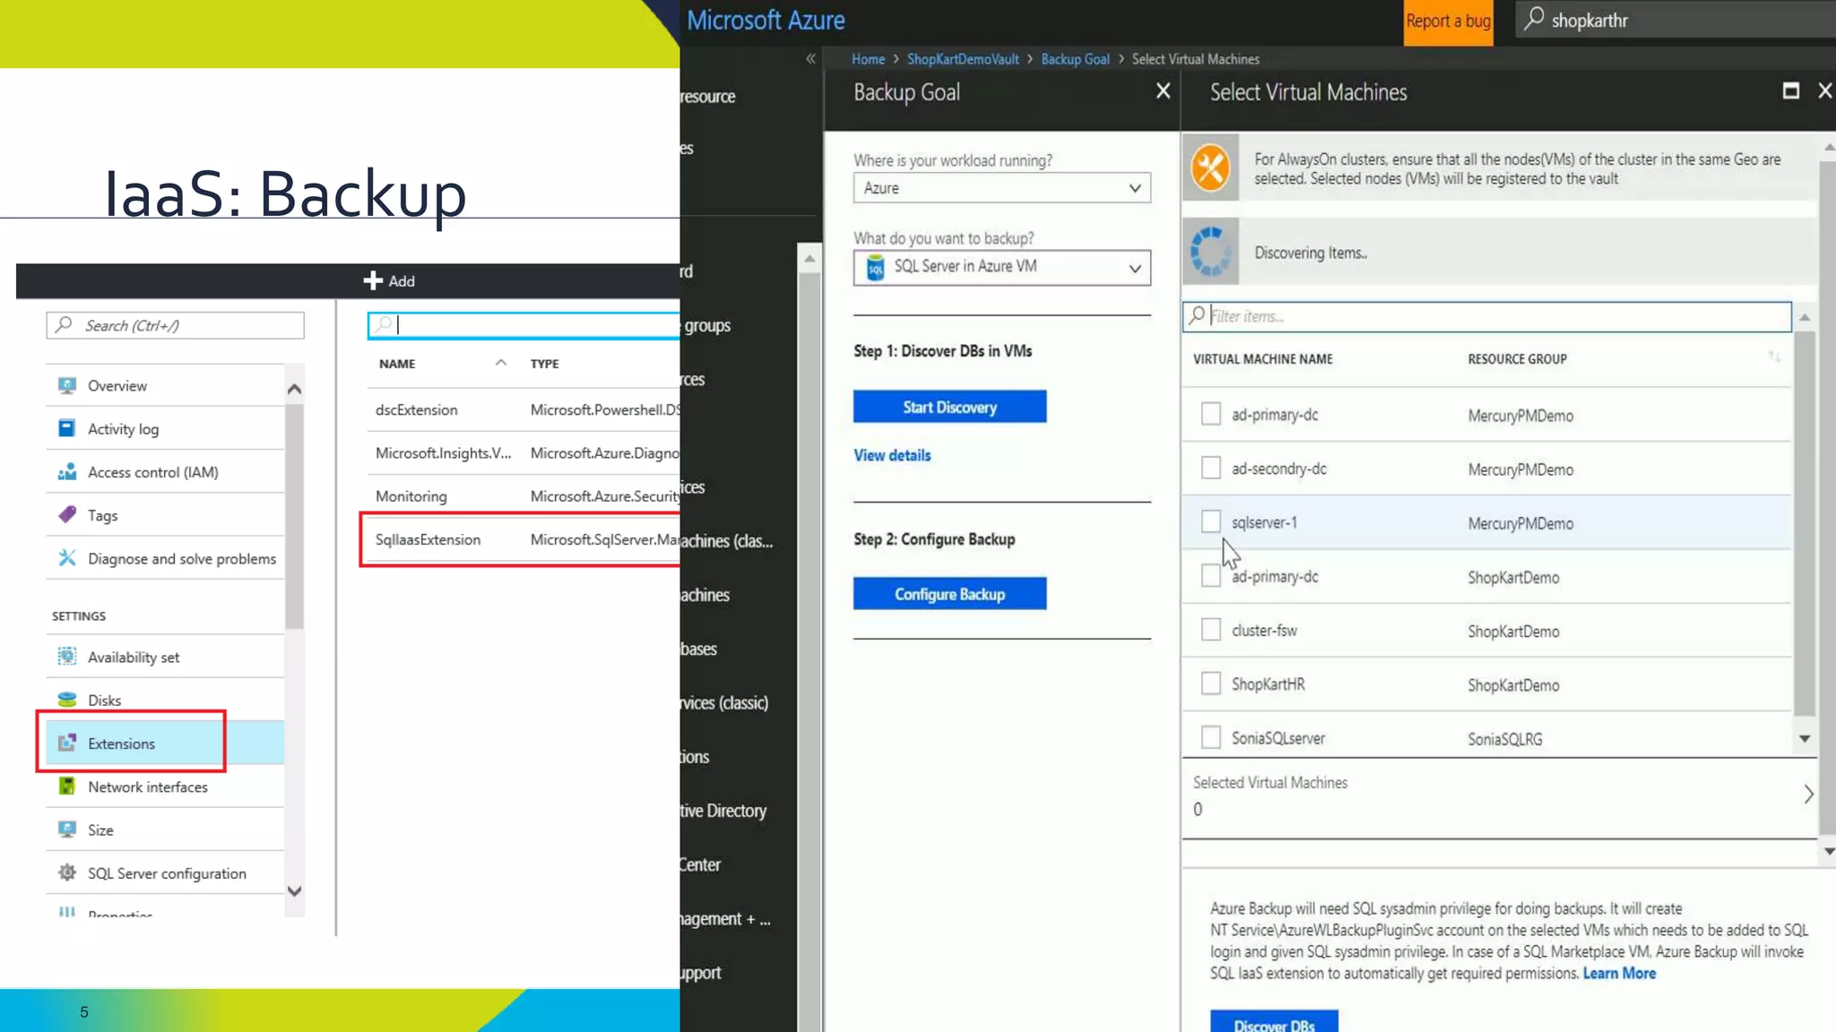This screenshot has width=1836, height=1032.
Task: Open the Learn More link
Action: 1619,973
